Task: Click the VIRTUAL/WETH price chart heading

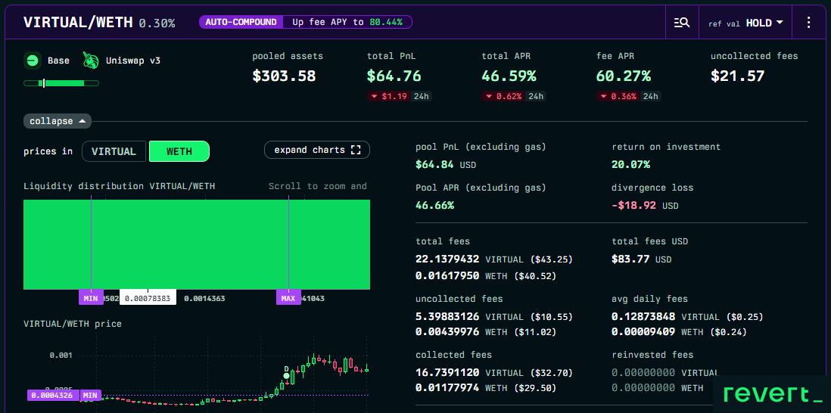Action: coord(73,324)
